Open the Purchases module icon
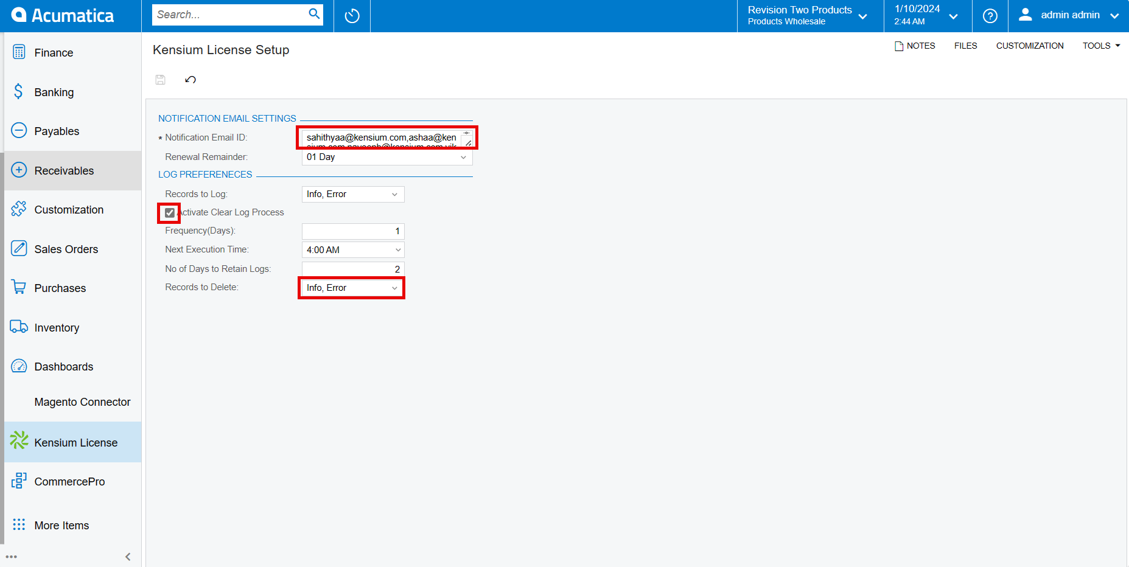Image resolution: width=1129 pixels, height=567 pixels. [x=60, y=288]
